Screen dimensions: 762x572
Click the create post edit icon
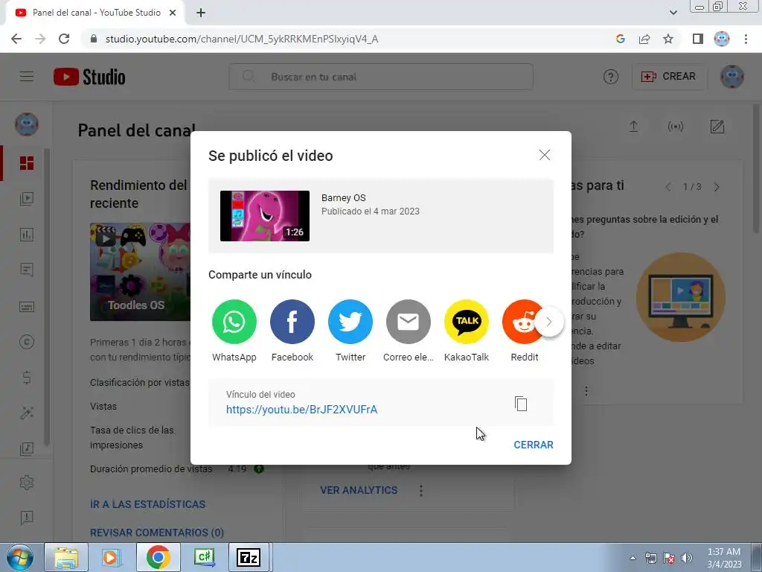tap(717, 127)
